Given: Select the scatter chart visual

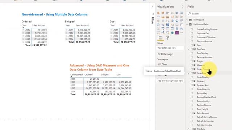Looking at the screenshot, I should pos(167,21).
